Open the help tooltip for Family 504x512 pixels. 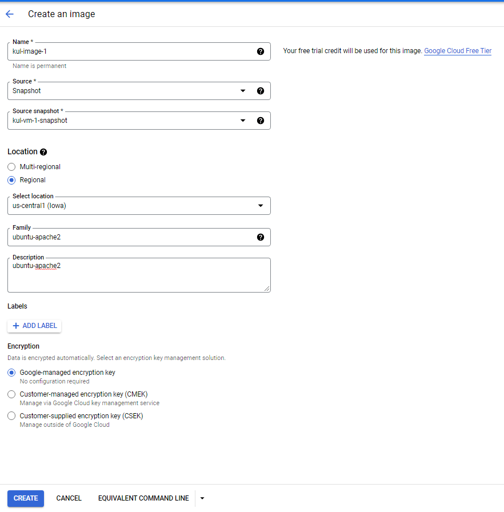coord(261,237)
